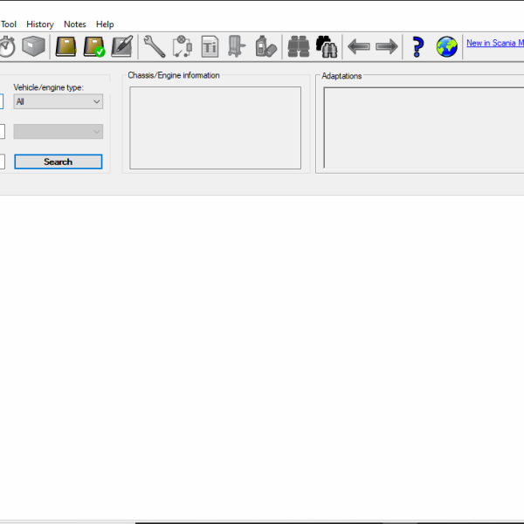The height and width of the screenshot is (524, 524).
Task: Open the Notes menu
Action: 75,24
